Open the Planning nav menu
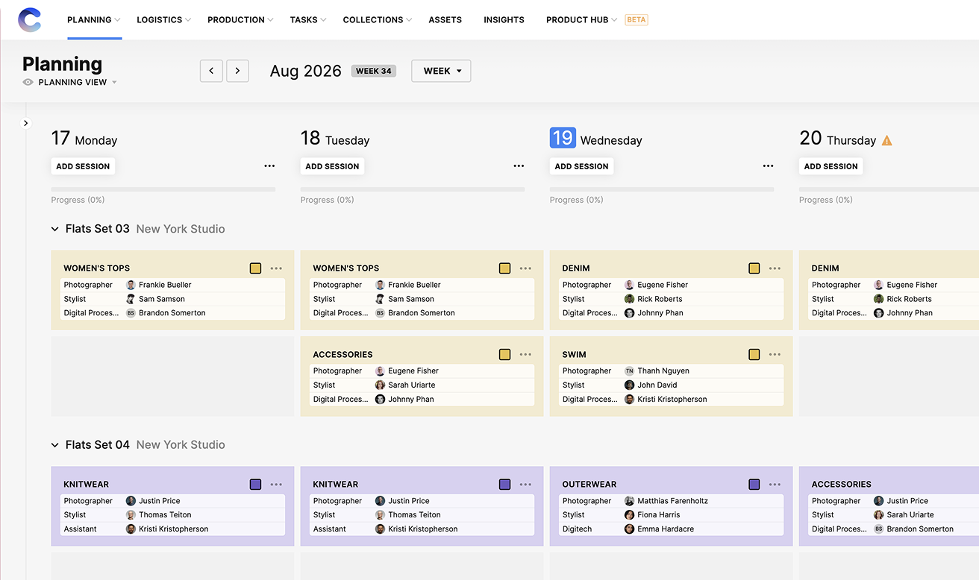The image size is (979, 580). pyautogui.click(x=93, y=20)
